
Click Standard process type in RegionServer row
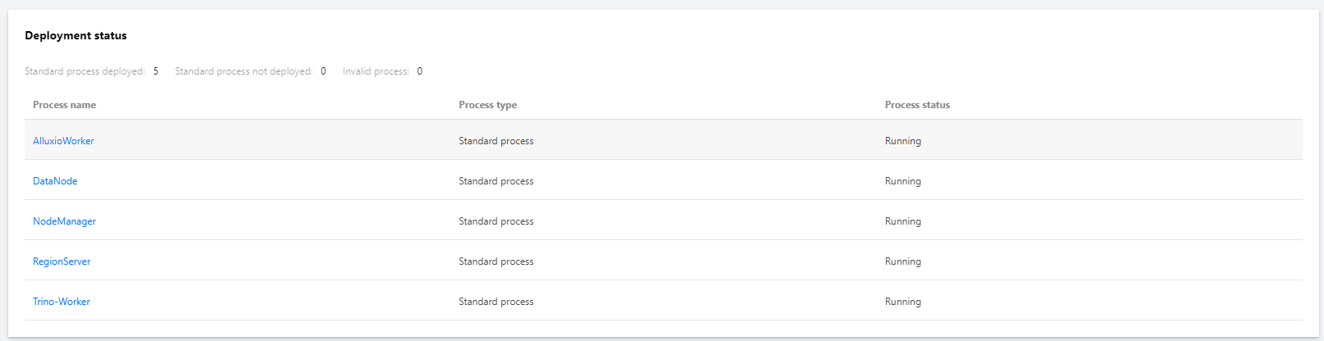click(x=496, y=261)
